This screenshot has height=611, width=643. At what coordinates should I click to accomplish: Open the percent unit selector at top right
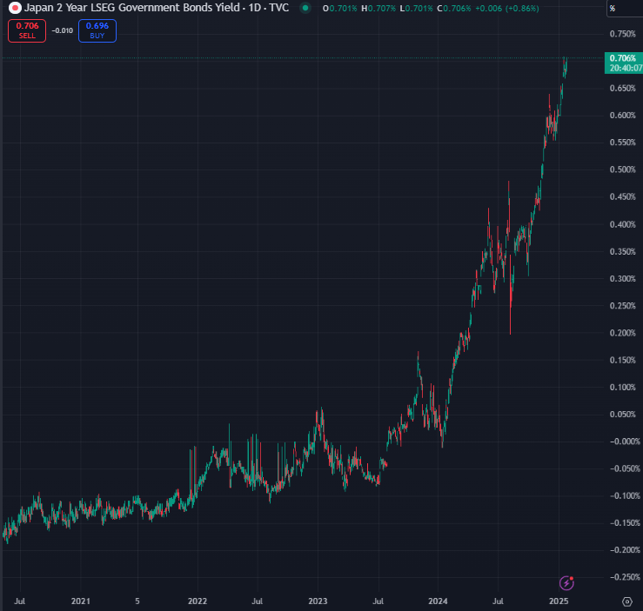coord(624,9)
